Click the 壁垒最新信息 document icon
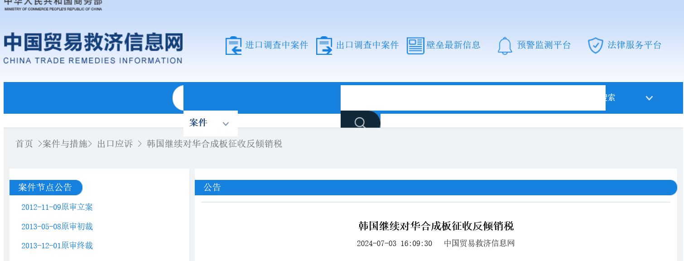This screenshot has height=261, width=684. click(415, 45)
